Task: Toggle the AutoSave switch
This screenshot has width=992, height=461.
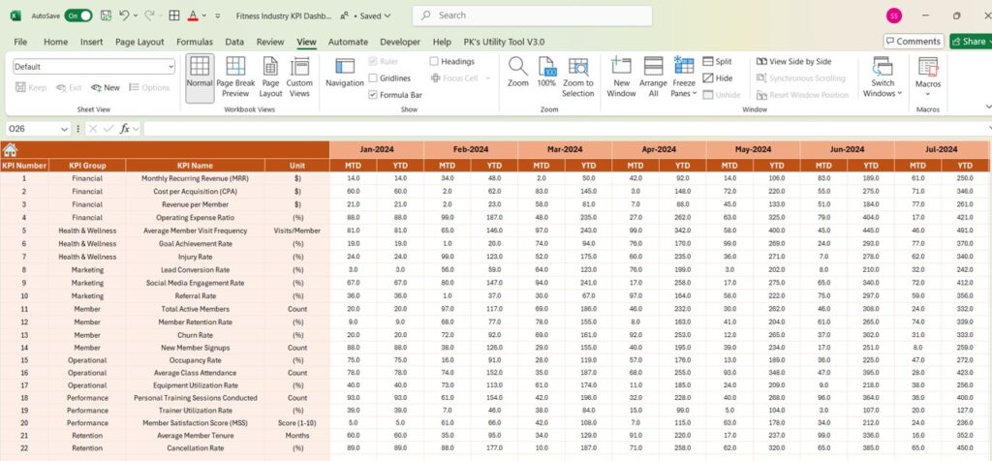Action: coord(77,15)
